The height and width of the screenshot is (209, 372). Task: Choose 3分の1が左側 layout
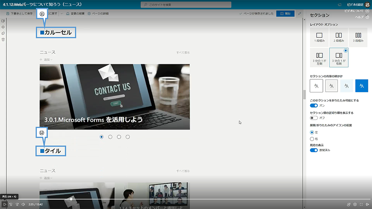point(319,58)
